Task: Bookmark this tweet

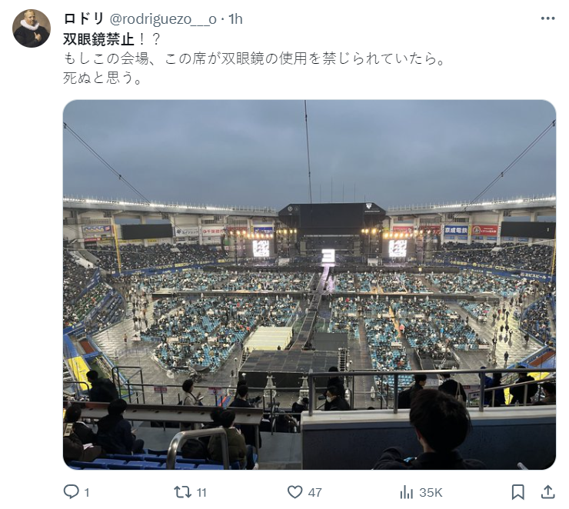Action: coord(517,492)
